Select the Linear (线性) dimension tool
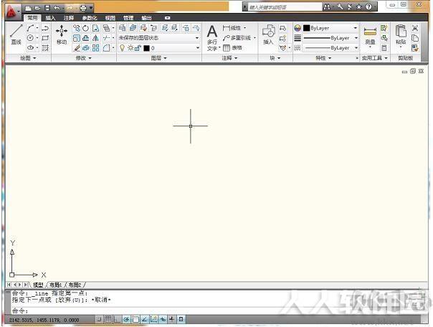This screenshot has height=327, width=433. point(232,28)
